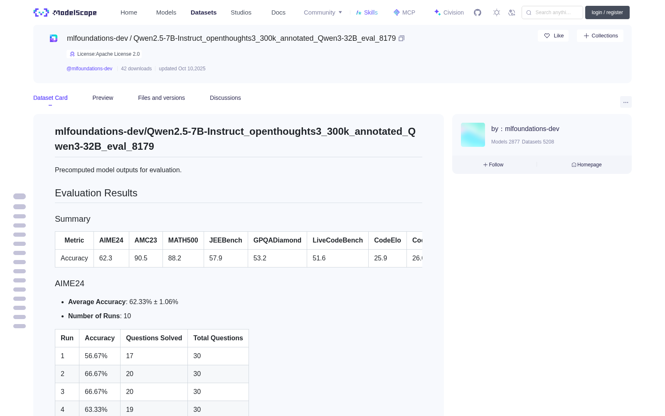Click the 'updated Oct 10,2025' text
665x416 pixels.
click(182, 69)
